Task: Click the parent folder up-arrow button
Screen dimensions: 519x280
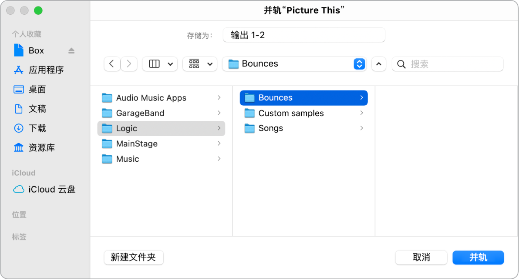Action: pos(378,64)
